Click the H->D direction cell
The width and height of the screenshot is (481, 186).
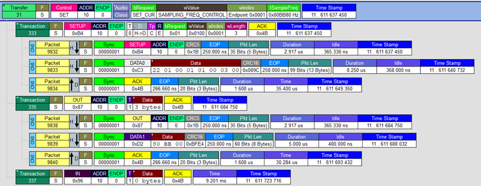tap(141, 30)
